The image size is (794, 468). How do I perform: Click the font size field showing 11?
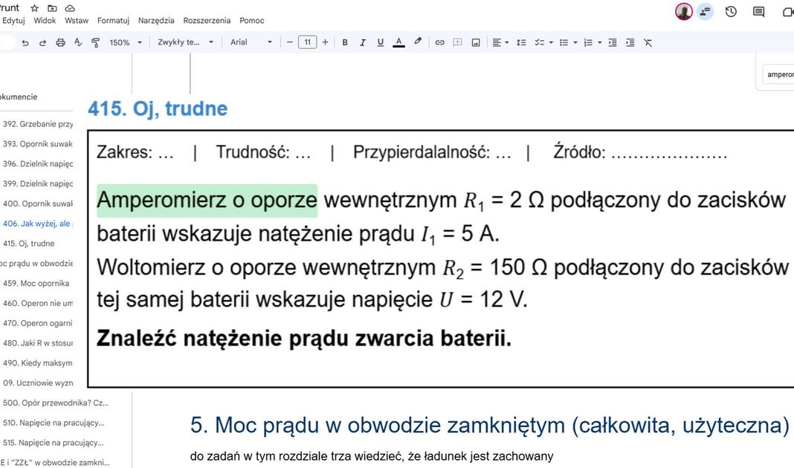tap(307, 42)
